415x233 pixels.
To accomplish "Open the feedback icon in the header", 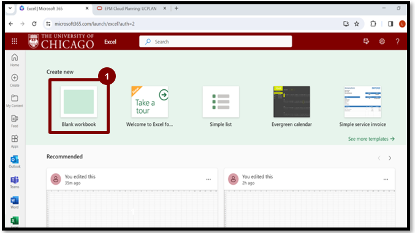I will coord(367,42).
